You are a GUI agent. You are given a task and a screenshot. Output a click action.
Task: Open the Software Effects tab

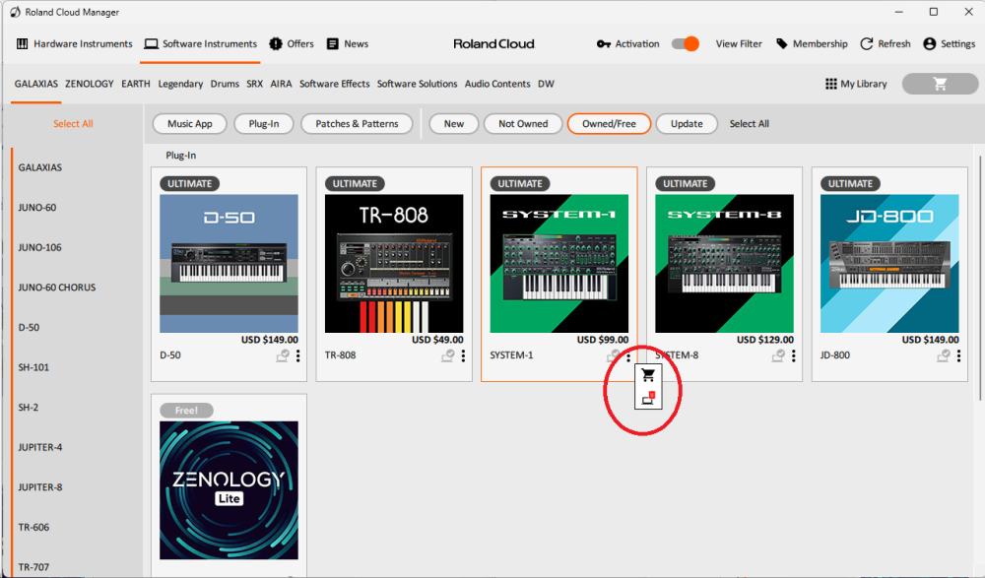[x=334, y=84]
